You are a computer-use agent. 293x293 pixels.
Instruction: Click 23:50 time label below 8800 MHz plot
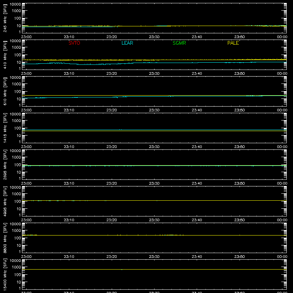pos(240,257)
